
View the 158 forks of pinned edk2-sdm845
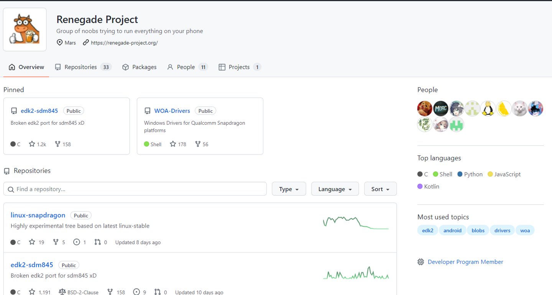click(x=63, y=144)
